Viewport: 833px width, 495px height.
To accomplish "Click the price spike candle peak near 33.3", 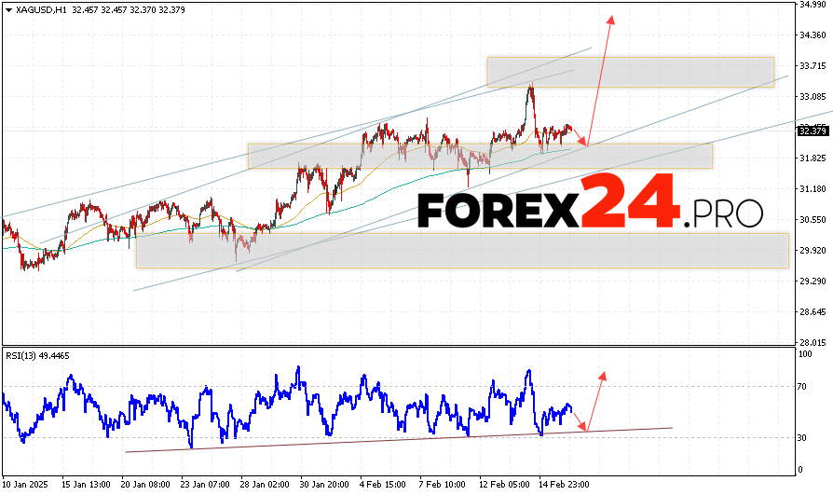I will tap(530, 86).
